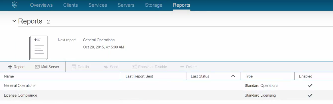This screenshot has height=104, width=333.
Task: Toggle the Enabled checkmark for License Compliance
Action: coord(310,95)
